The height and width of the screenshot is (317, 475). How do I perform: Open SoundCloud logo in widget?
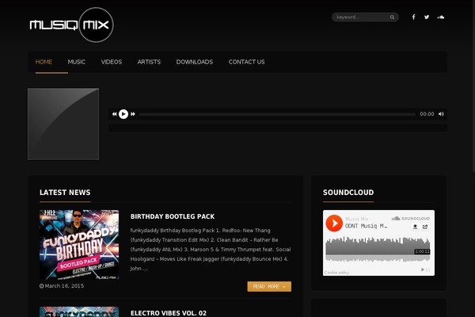pyautogui.click(x=410, y=219)
